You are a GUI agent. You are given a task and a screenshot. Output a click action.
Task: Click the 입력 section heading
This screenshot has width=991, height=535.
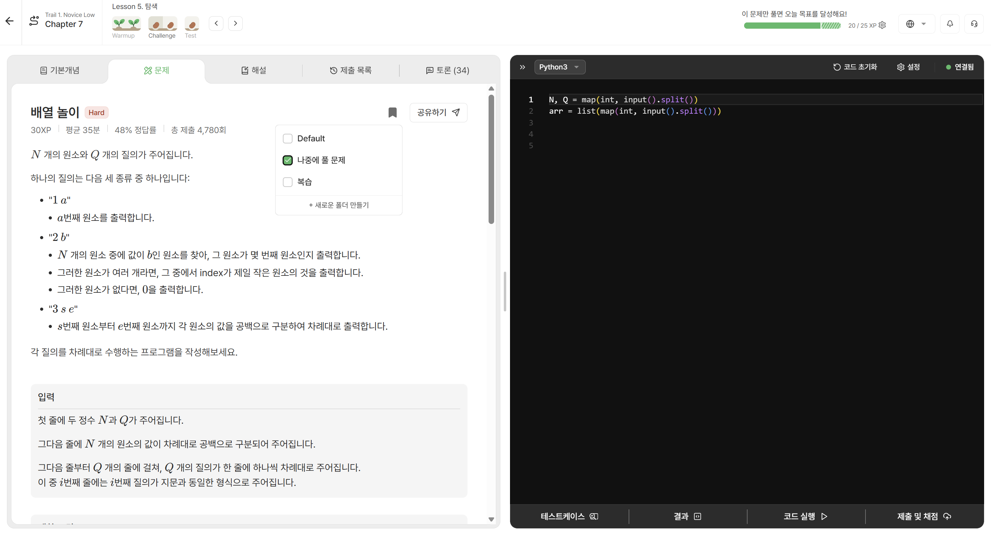coord(46,397)
